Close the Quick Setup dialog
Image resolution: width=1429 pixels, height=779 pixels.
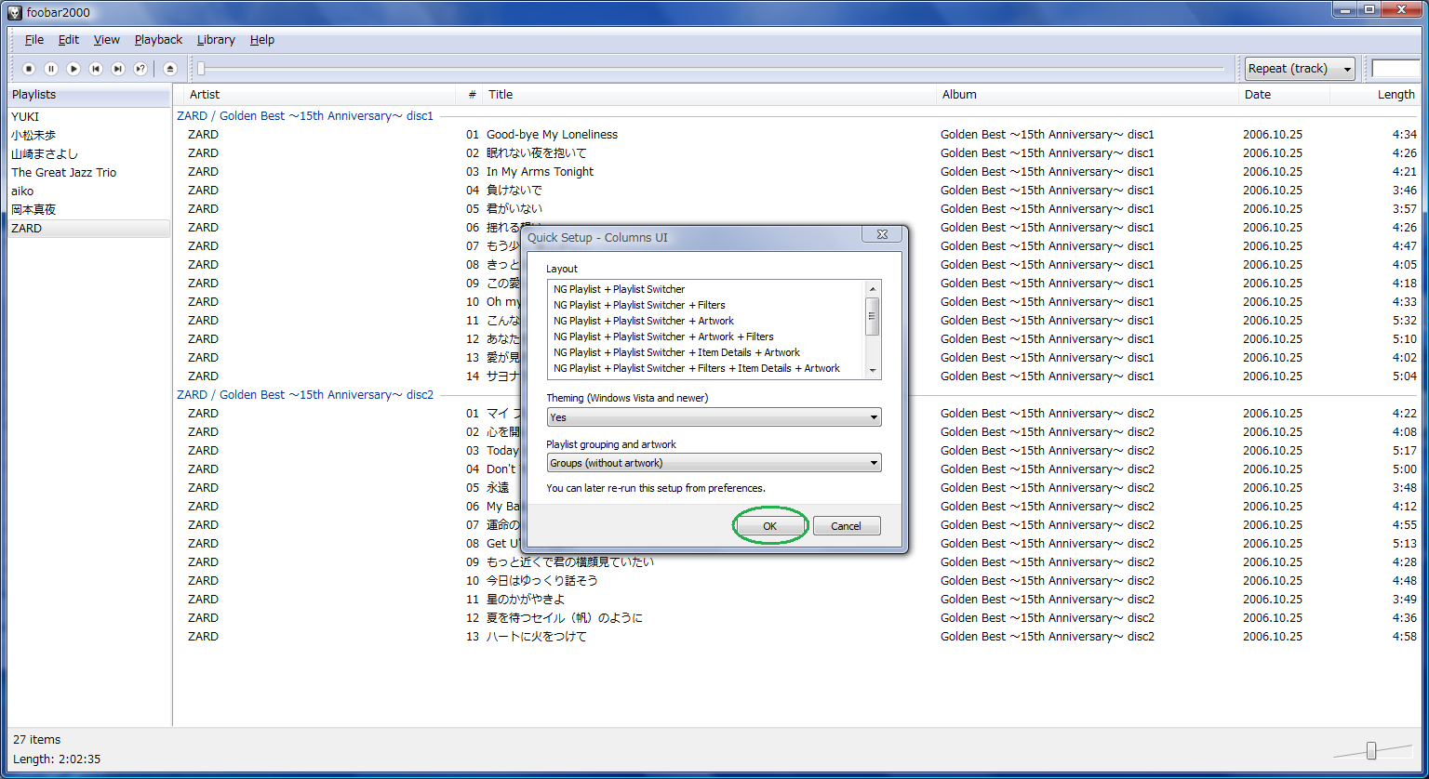point(880,235)
